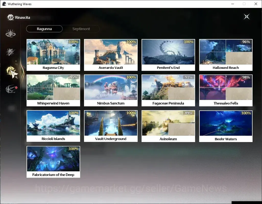Click the Nimbus Sanctum label text

pyautogui.click(x=111, y=103)
